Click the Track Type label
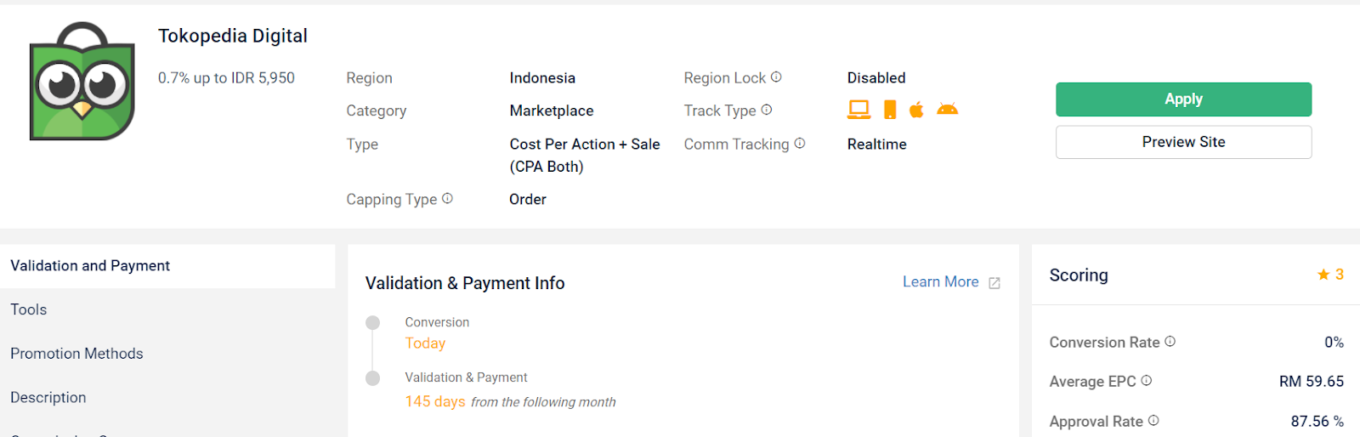This screenshot has width=1360, height=437. pos(720,111)
